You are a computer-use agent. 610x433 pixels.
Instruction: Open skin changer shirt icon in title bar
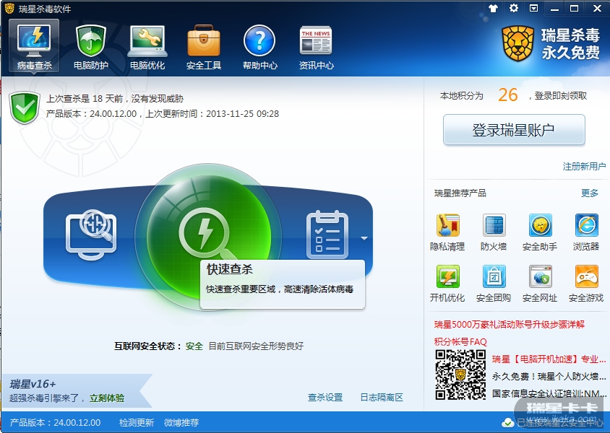[494, 8]
